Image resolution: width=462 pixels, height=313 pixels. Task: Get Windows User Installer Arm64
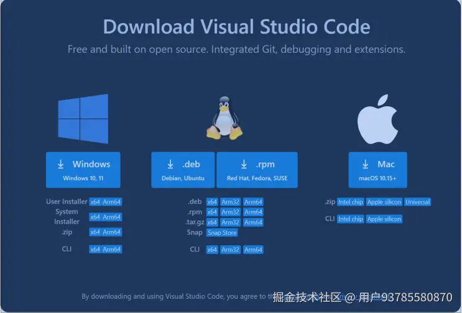tap(112, 202)
